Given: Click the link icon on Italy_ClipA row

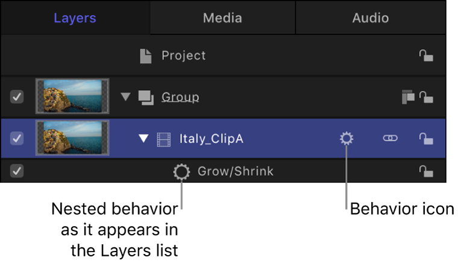Looking at the screenshot, I should coord(390,138).
